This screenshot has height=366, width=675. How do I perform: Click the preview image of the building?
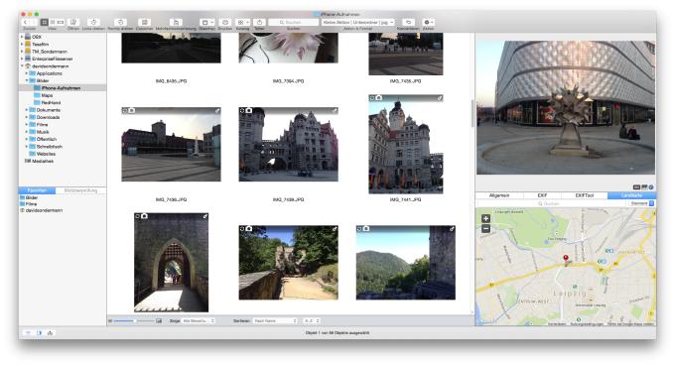click(x=566, y=107)
